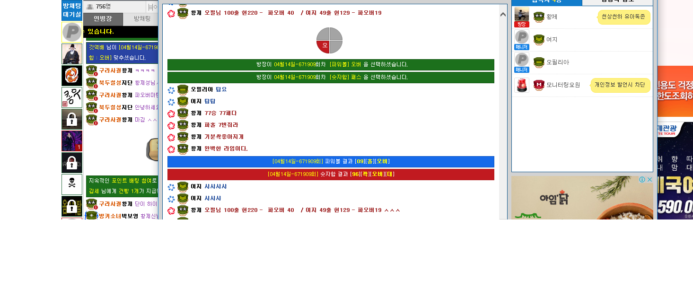The width and height of the screenshot is (693, 298).
Task: Click the blue recycle icon beside 오필리아 탑요
Action: 171,90
